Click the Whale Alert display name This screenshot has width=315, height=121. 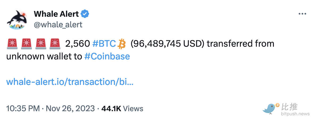tap(56, 14)
